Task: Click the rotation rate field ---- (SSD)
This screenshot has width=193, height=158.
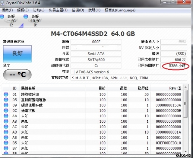Action: click(x=174, y=54)
